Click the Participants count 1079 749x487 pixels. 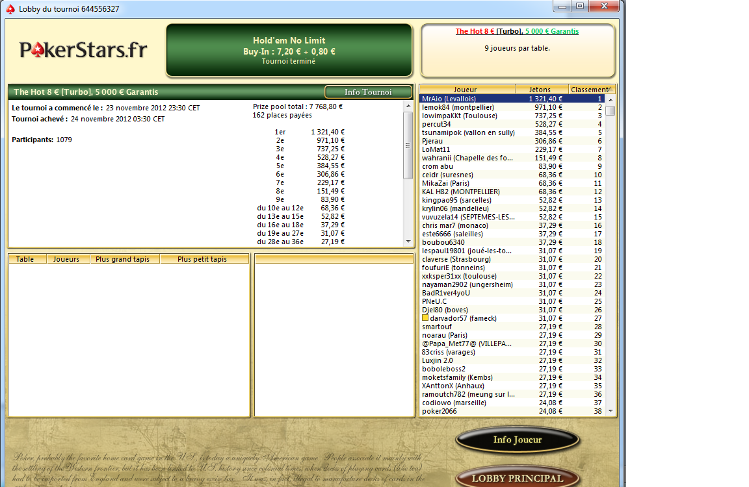(x=64, y=140)
